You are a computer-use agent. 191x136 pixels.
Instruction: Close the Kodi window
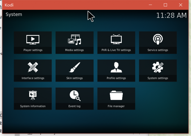point(180,5)
